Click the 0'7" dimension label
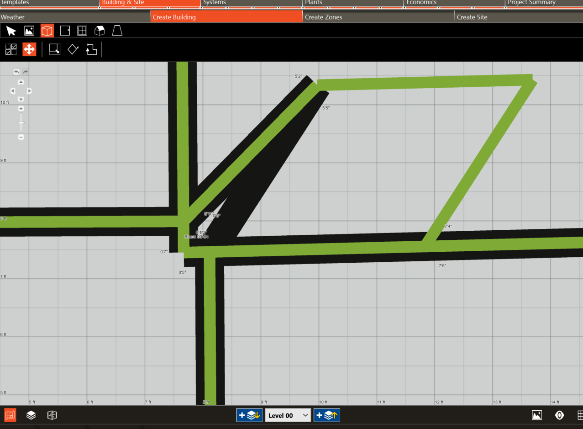The width and height of the screenshot is (583, 429). tap(164, 252)
